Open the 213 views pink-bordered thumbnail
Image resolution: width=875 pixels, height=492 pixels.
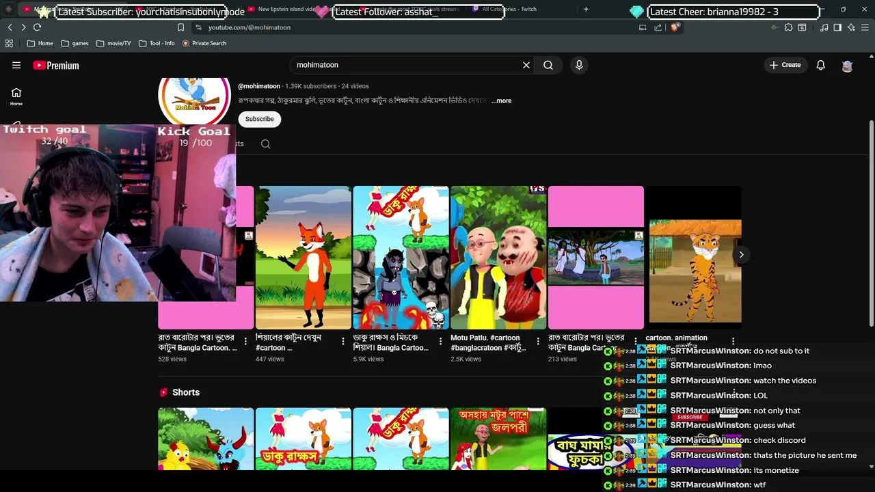pos(596,258)
